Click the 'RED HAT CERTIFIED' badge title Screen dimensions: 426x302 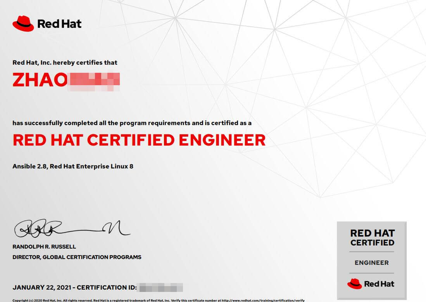[372, 238]
